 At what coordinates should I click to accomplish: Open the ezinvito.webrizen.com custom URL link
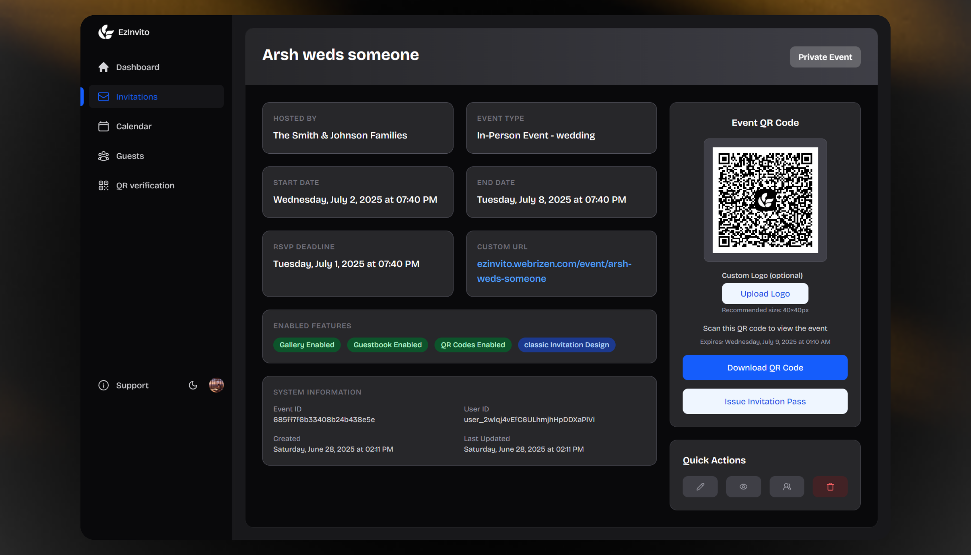pos(554,271)
